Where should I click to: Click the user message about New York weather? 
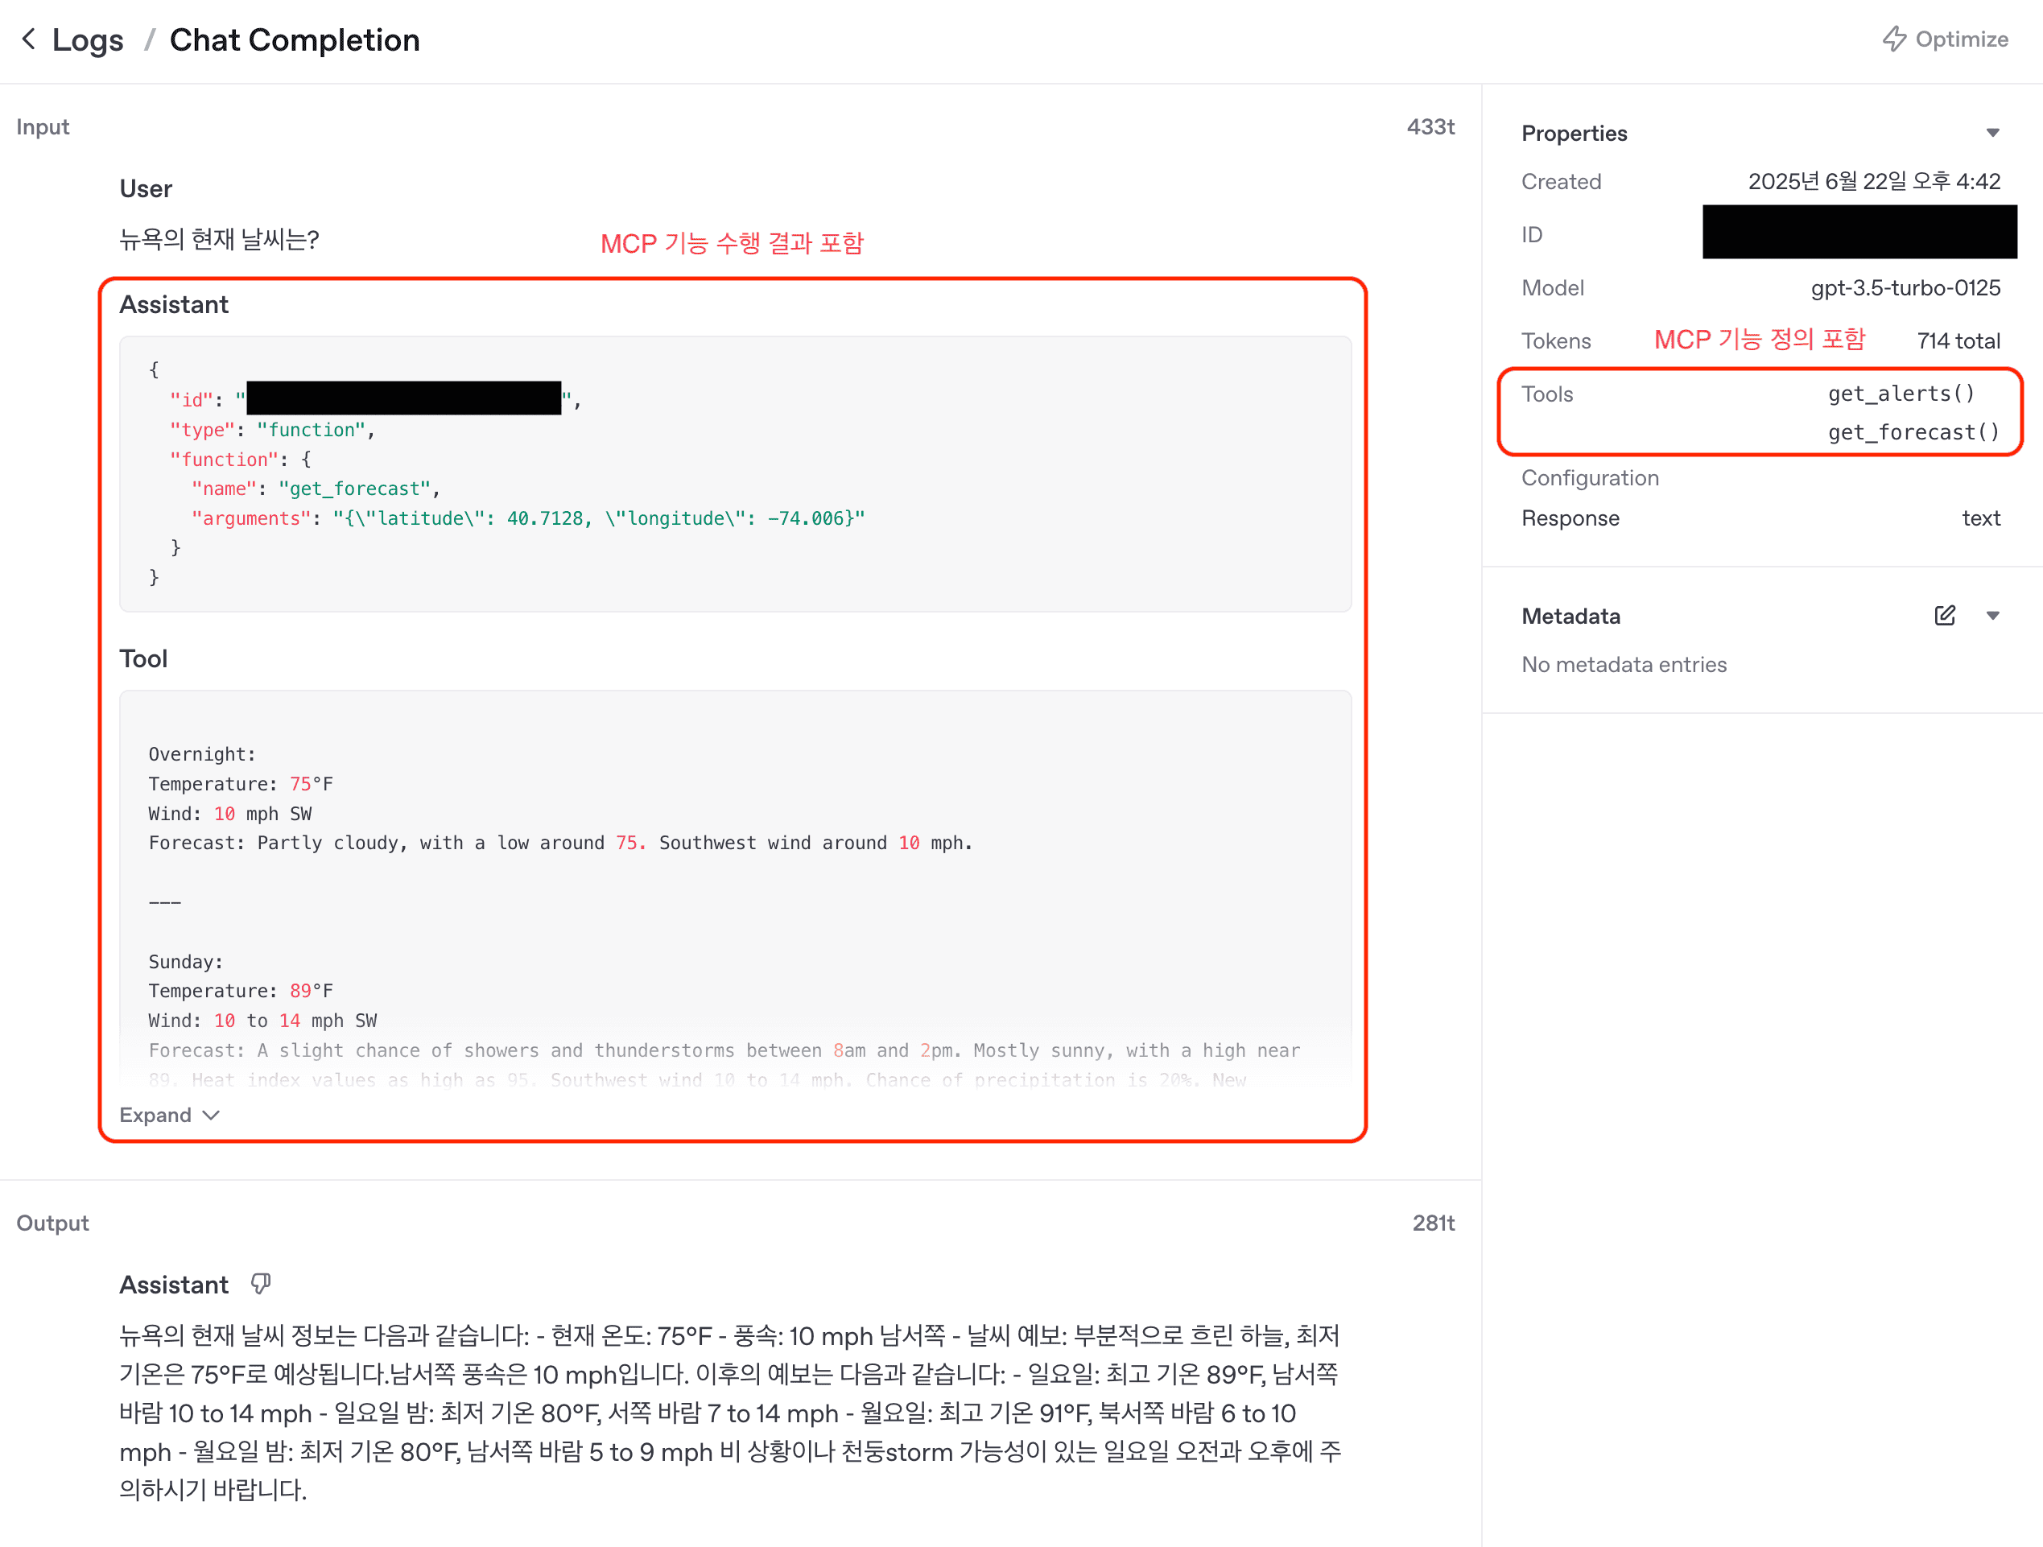[219, 239]
